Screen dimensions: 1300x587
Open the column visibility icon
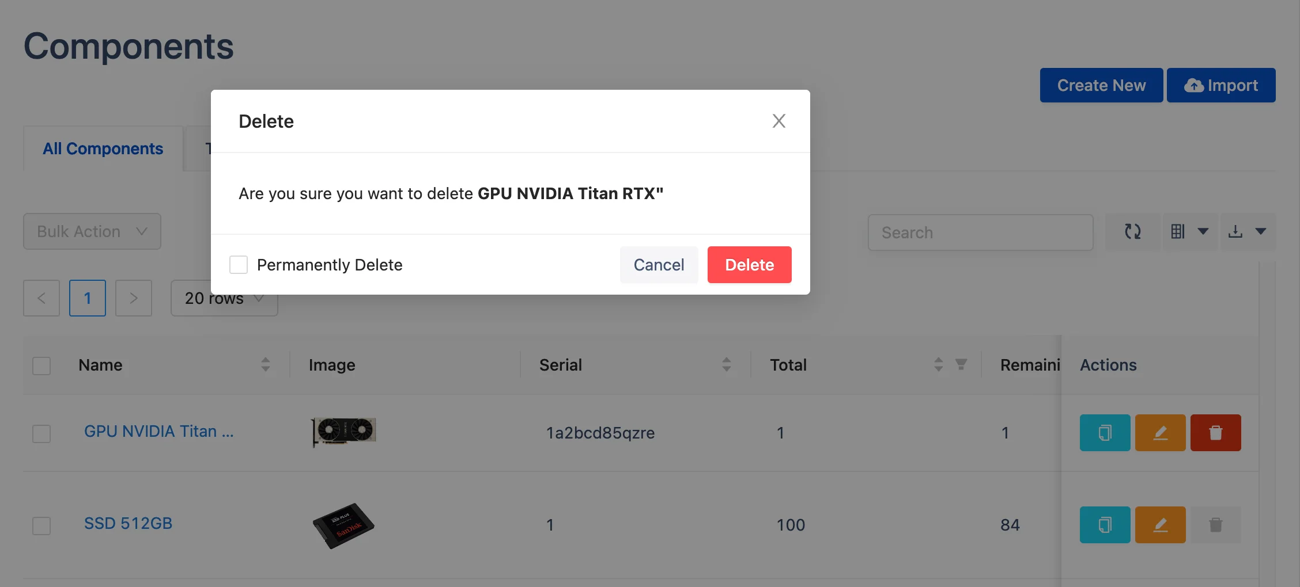coord(1178,231)
